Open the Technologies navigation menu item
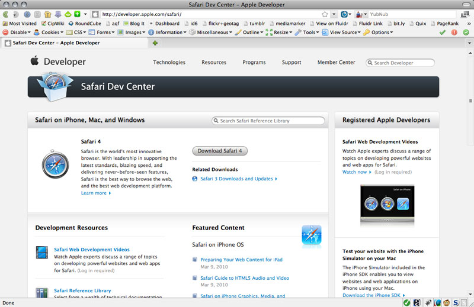Viewport: 474px width, 307px height. [169, 62]
